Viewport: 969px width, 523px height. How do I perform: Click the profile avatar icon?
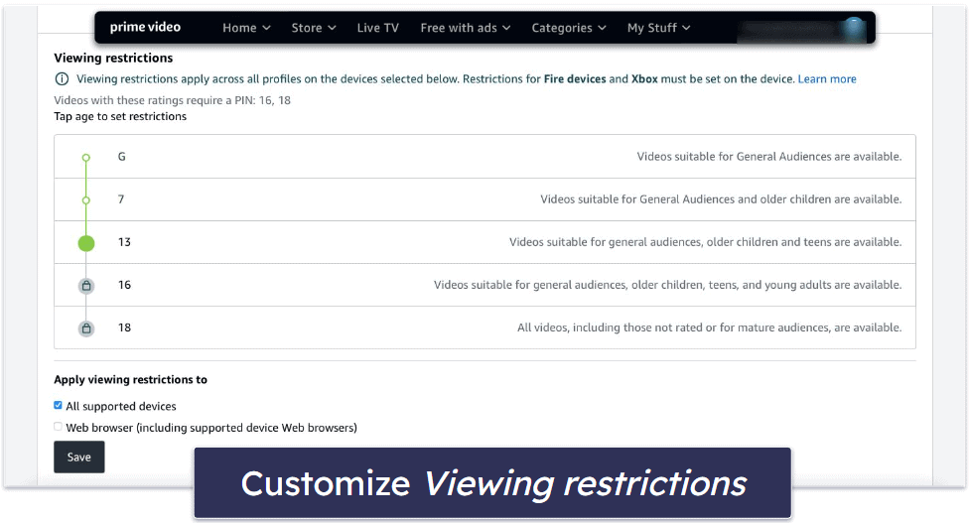[x=853, y=28]
